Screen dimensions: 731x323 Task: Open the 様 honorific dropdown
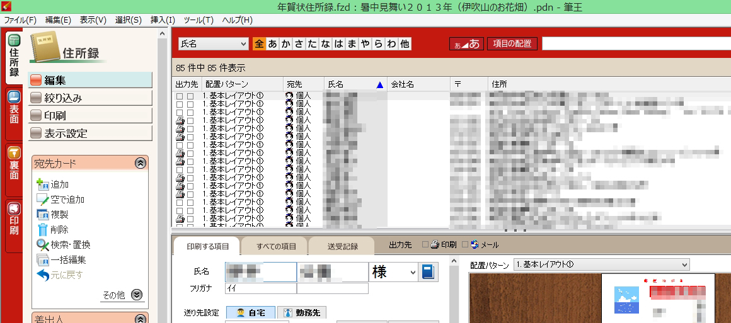point(413,272)
